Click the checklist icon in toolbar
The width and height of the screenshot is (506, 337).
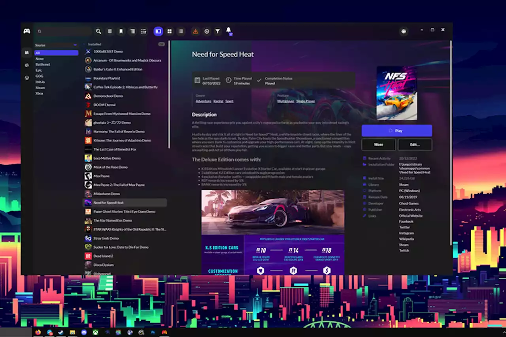tap(143, 31)
